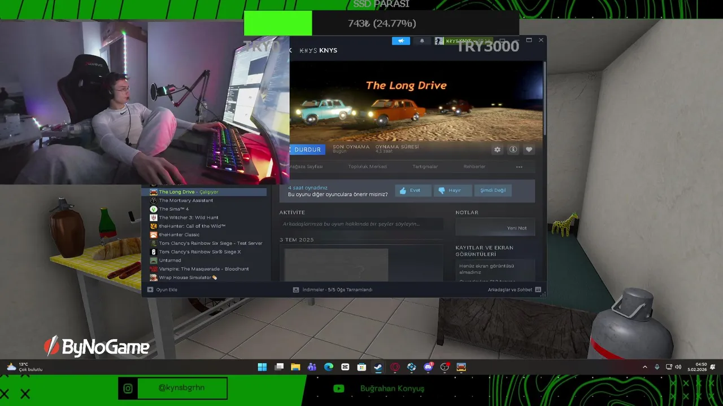Open File Explorer from taskbar
The height and width of the screenshot is (406, 723).
click(x=295, y=367)
